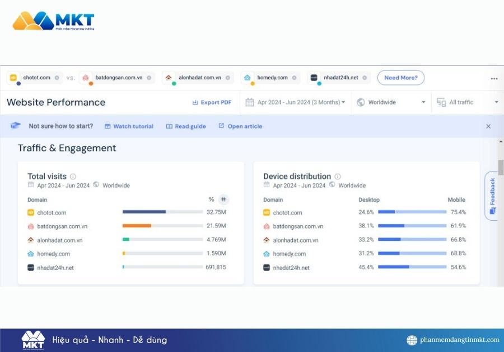Switch Total visits display to percentage mode
504x352 pixels.
point(211,199)
